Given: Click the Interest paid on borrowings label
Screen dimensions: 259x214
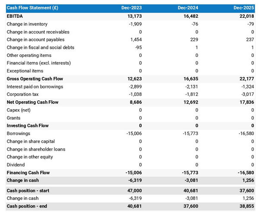Looking at the screenshot, I should click(x=35, y=87).
